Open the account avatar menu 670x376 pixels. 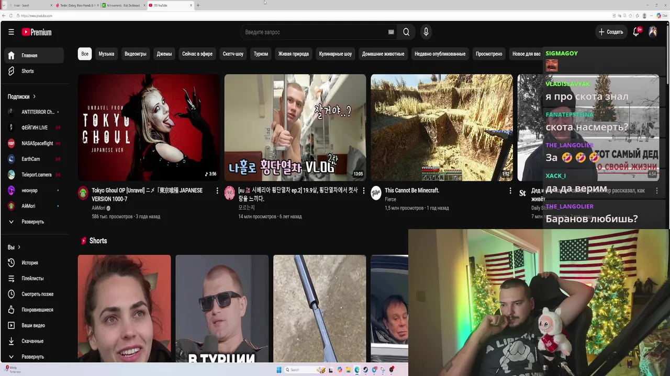(653, 32)
